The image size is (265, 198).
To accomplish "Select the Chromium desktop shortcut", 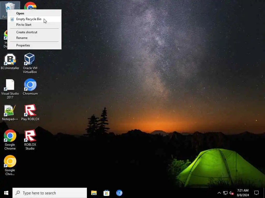I will pos(30,87).
